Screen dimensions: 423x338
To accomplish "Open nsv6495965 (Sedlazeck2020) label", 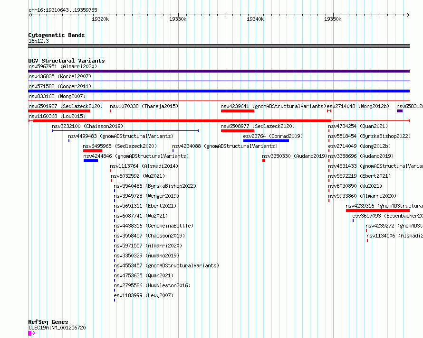I will click(120, 146).
